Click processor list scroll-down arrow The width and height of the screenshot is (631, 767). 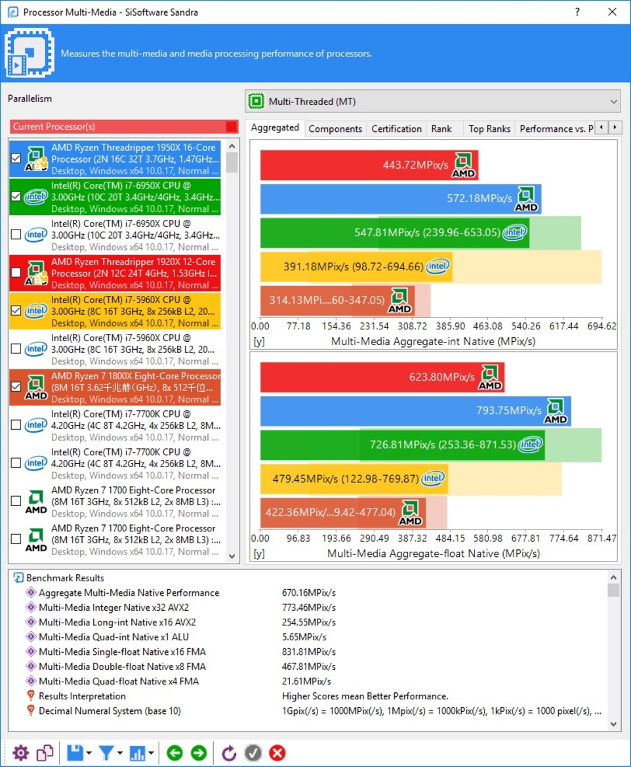[x=232, y=556]
